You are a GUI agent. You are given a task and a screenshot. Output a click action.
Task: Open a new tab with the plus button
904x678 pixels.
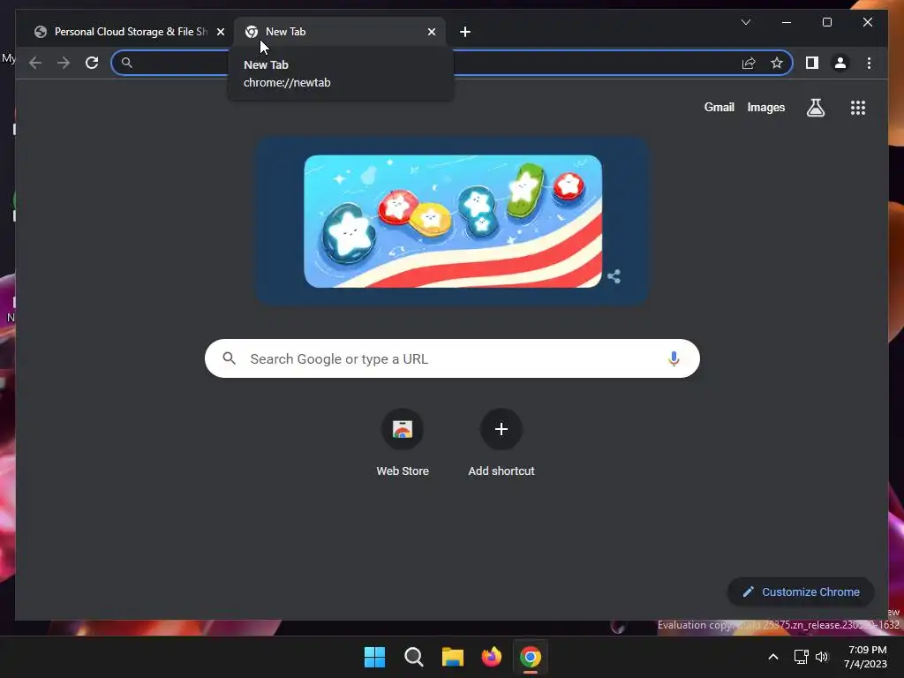click(x=465, y=32)
